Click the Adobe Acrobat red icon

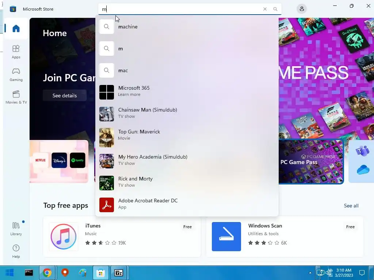(x=107, y=205)
